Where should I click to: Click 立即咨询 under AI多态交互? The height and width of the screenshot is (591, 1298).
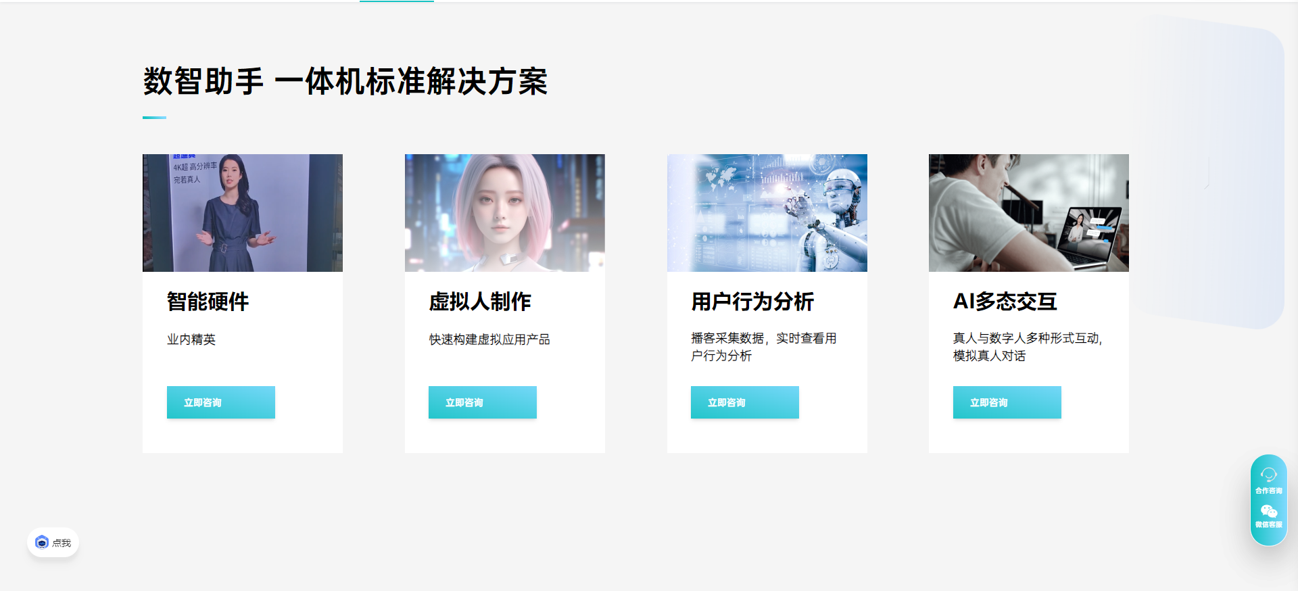(1007, 402)
